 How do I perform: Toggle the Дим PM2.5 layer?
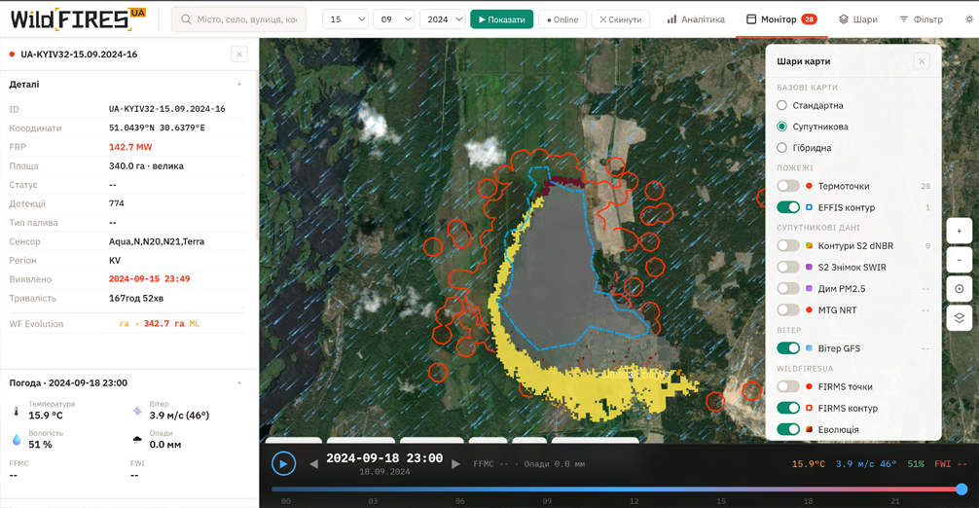coord(788,288)
